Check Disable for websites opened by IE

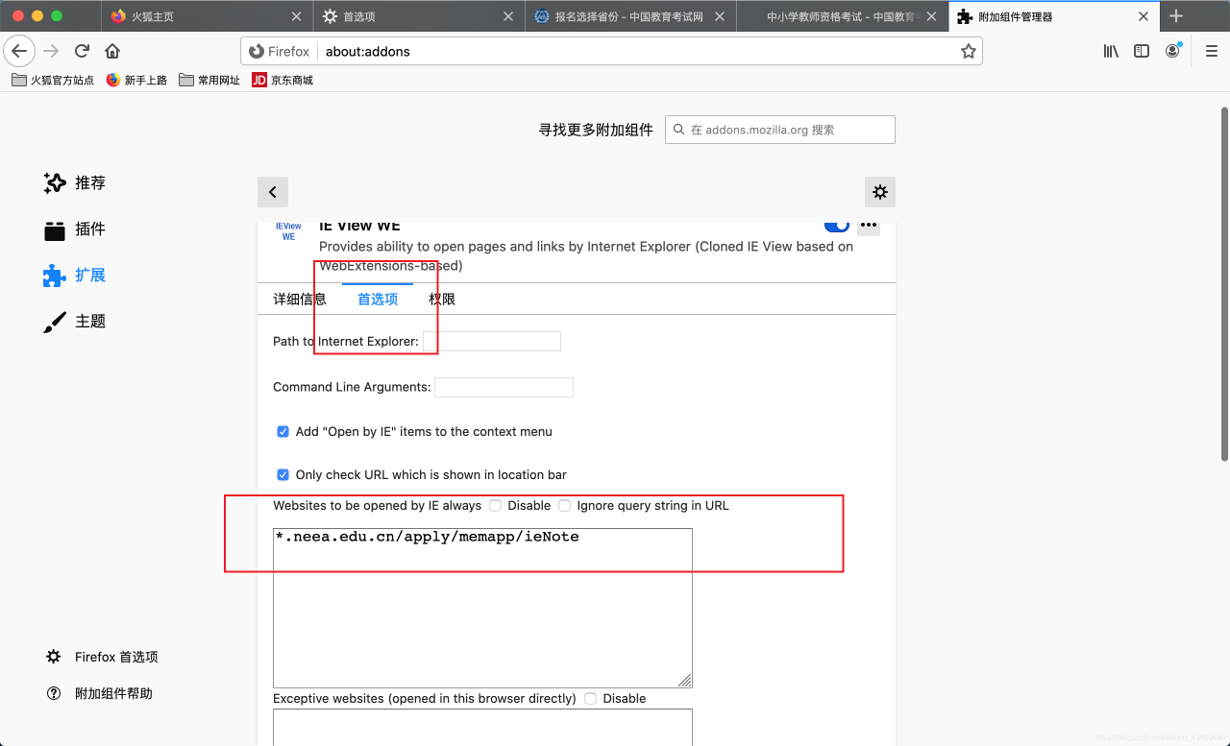495,506
